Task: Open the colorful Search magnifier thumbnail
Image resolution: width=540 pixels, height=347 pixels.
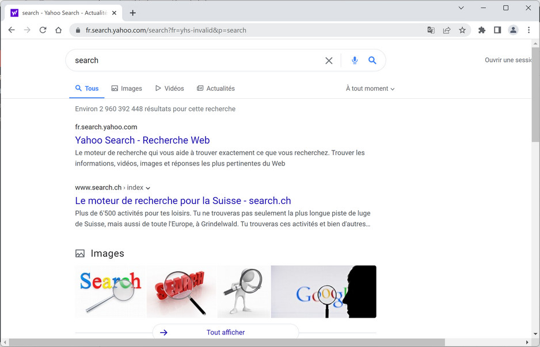Action: click(x=110, y=292)
